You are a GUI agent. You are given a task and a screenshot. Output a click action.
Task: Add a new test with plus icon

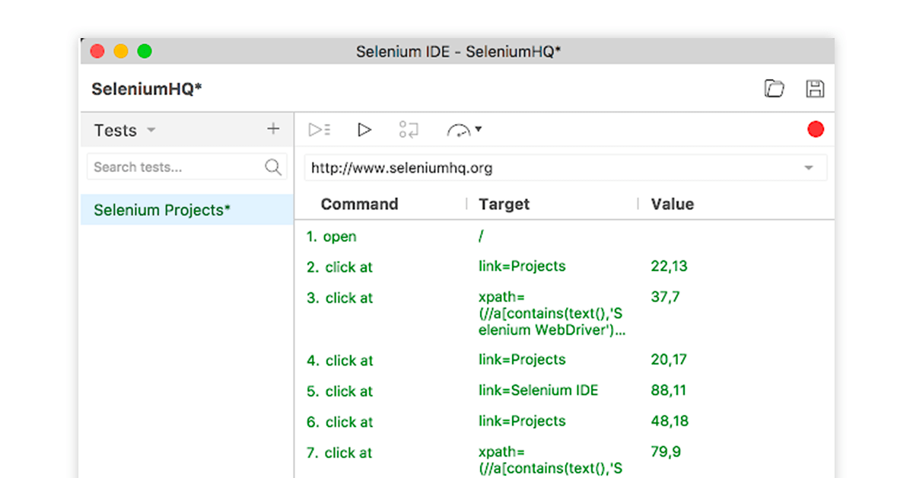tap(273, 129)
